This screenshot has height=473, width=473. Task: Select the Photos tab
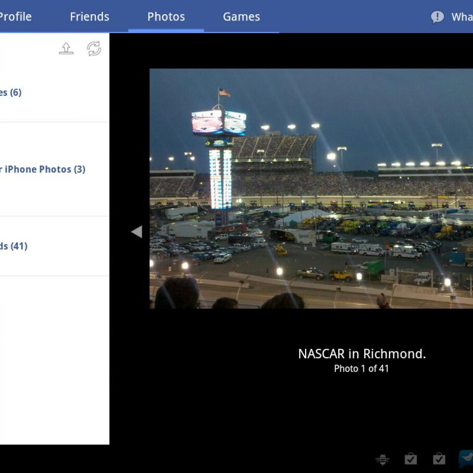pyautogui.click(x=166, y=17)
